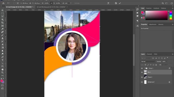
Task: Select the Clone Stamp tool
Action: pos(2,38)
